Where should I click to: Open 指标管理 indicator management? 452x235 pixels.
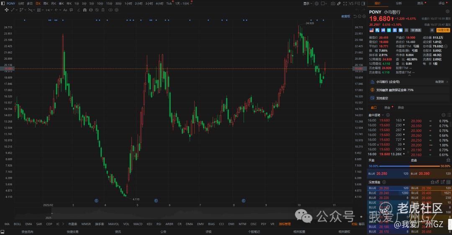[285, 224]
